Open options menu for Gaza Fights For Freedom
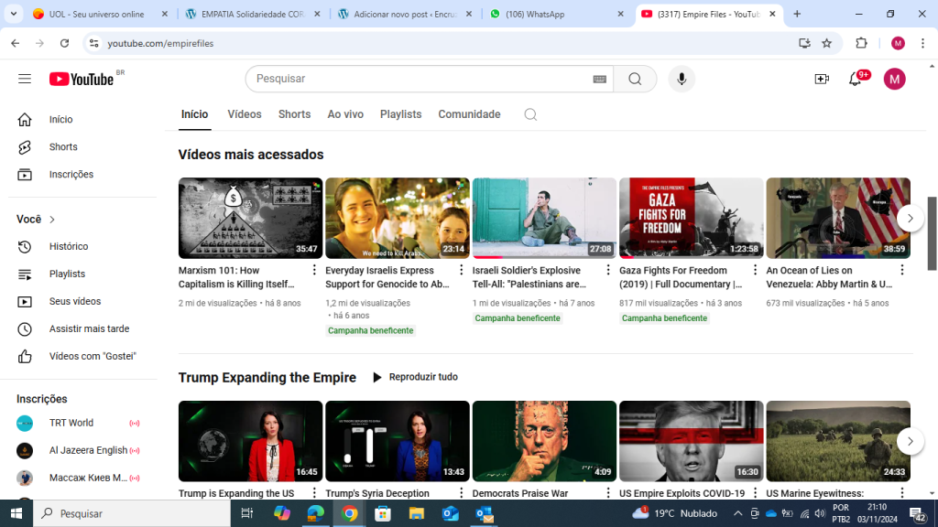The height and width of the screenshot is (527, 938). tap(755, 270)
